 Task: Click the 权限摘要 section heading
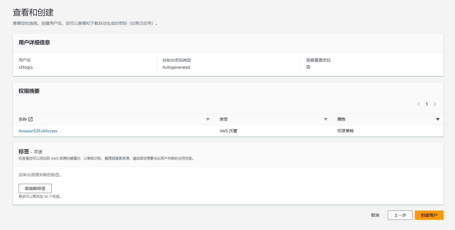(x=29, y=91)
